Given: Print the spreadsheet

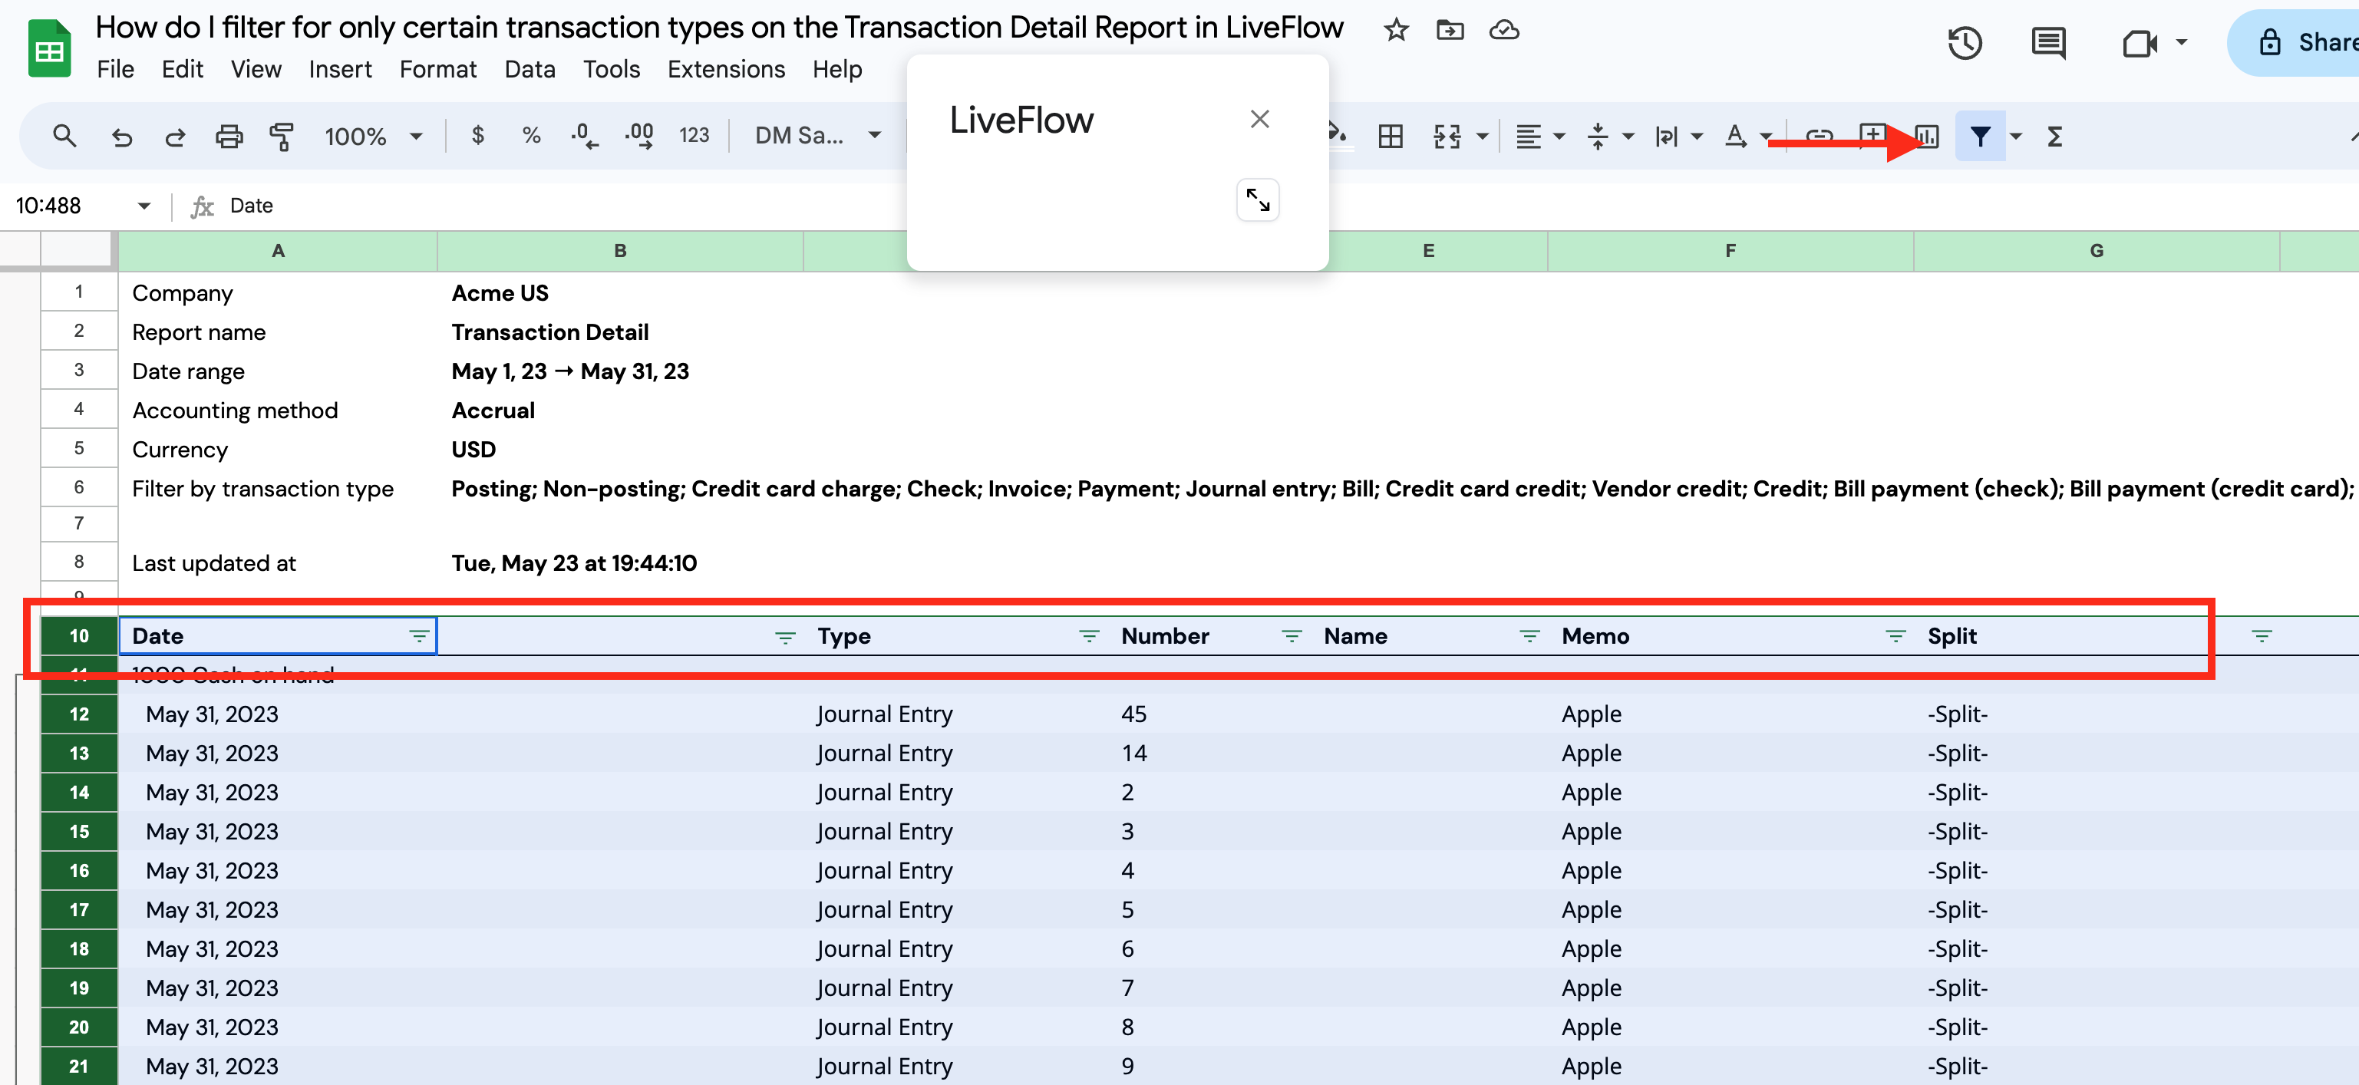Looking at the screenshot, I should [229, 137].
